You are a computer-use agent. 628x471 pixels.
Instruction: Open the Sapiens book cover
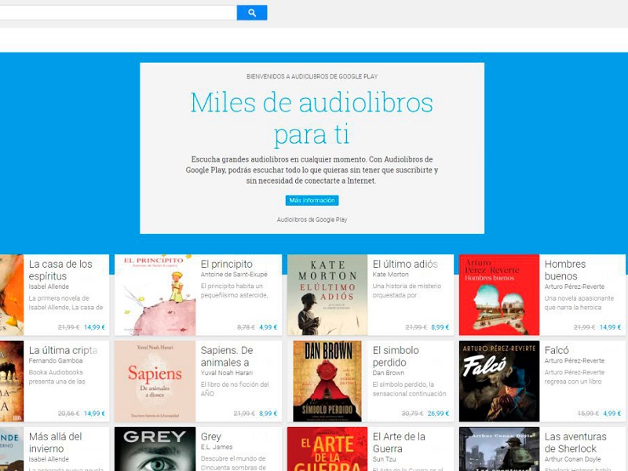click(x=155, y=381)
